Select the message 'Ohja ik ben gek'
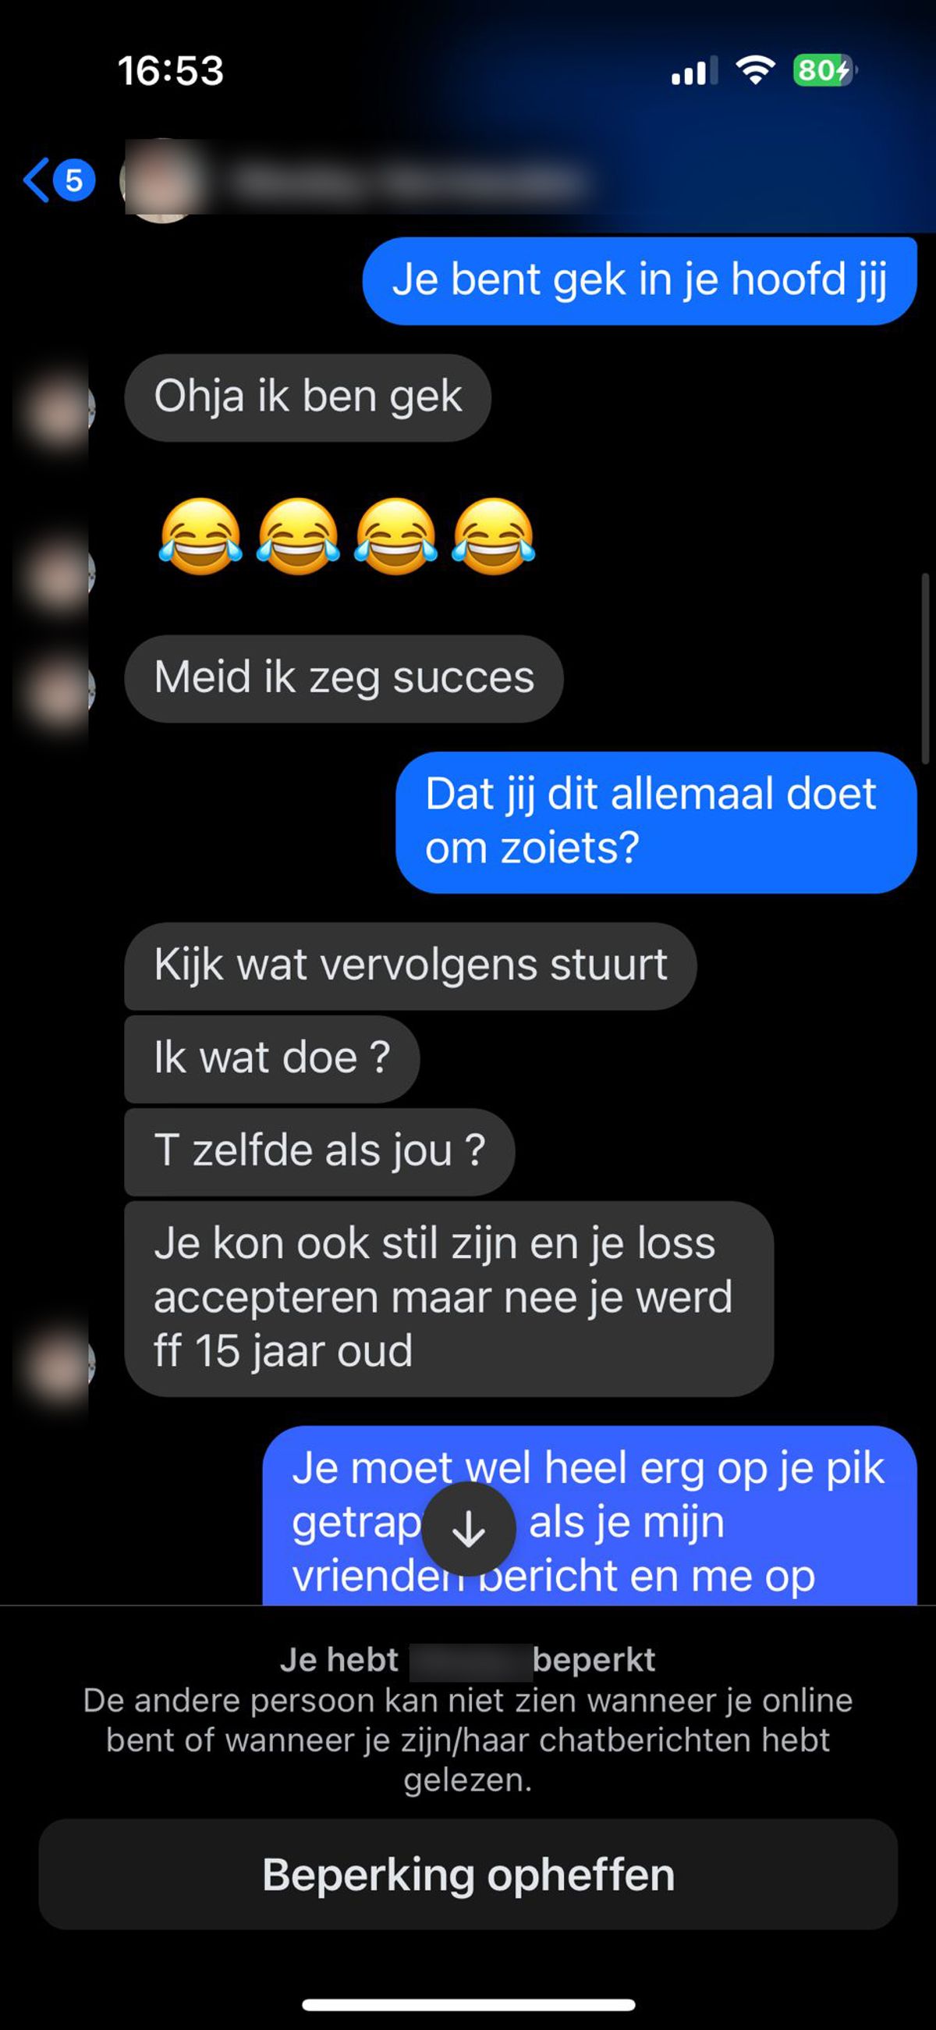Screen dimensions: 936x2030 pos(308,397)
